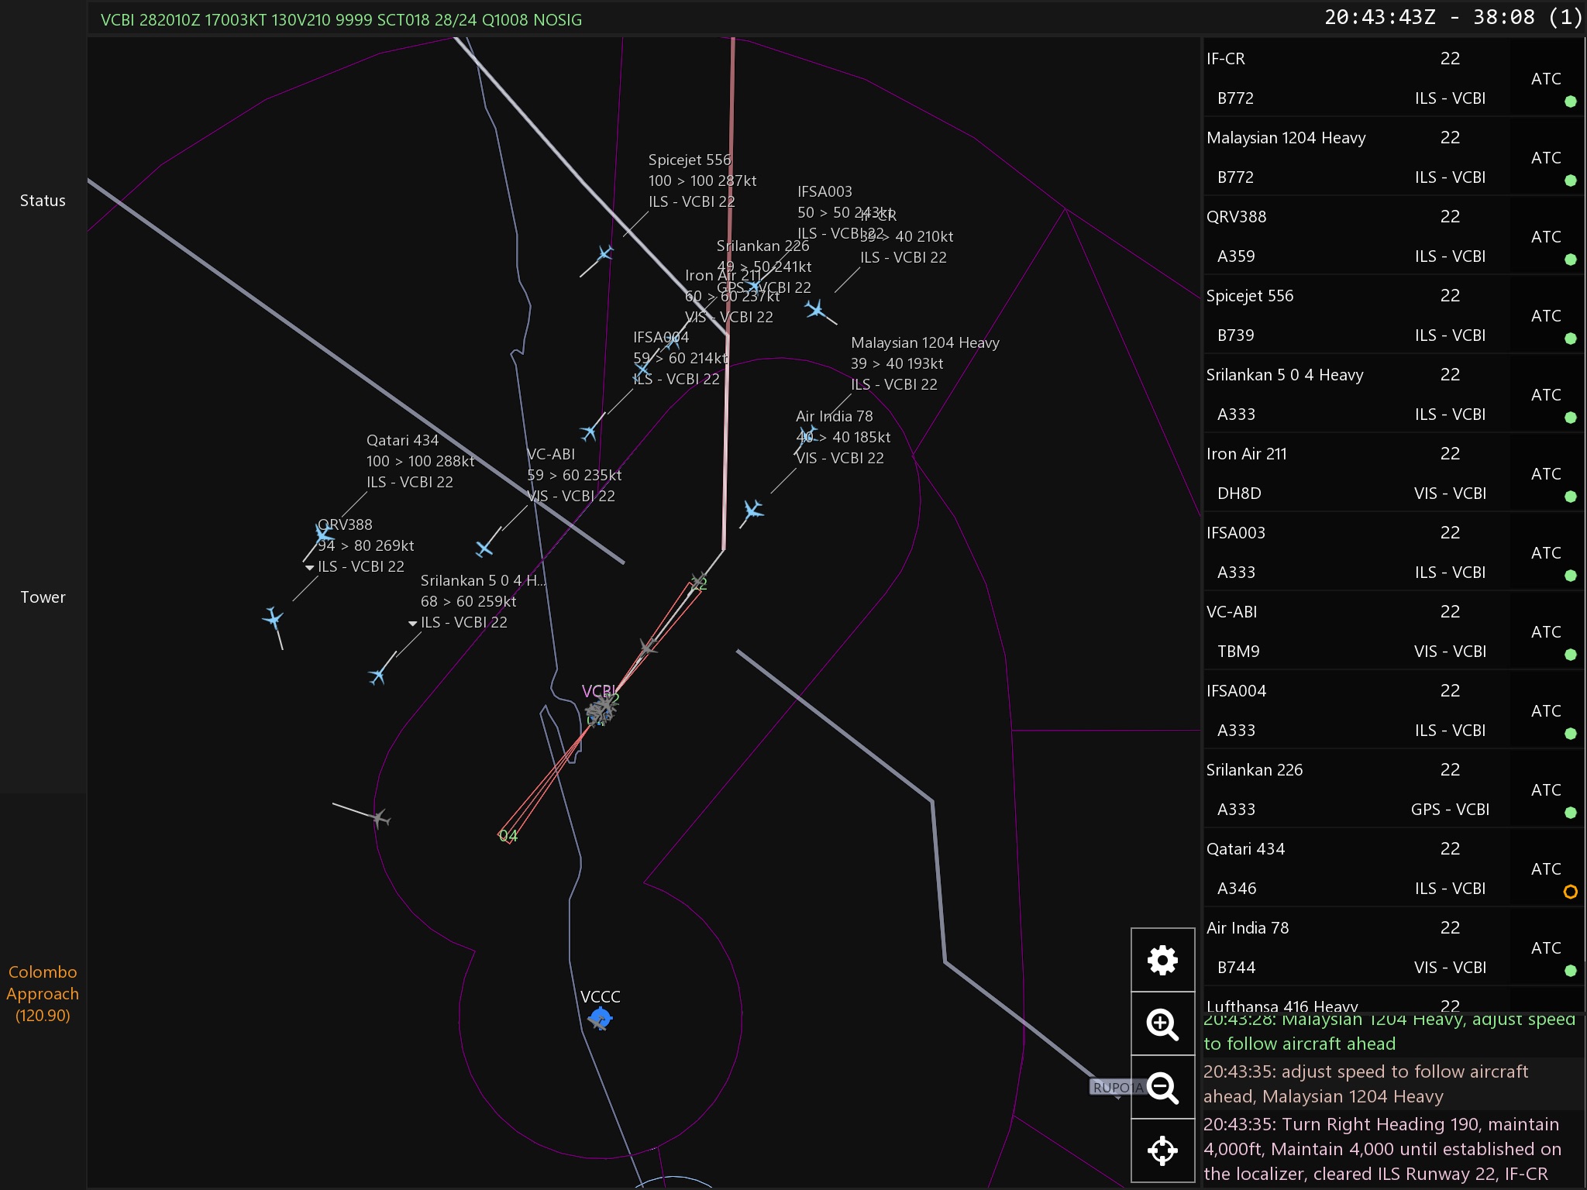Image resolution: width=1587 pixels, height=1190 pixels.
Task: Open the settings gear button
Action: pyautogui.click(x=1162, y=960)
